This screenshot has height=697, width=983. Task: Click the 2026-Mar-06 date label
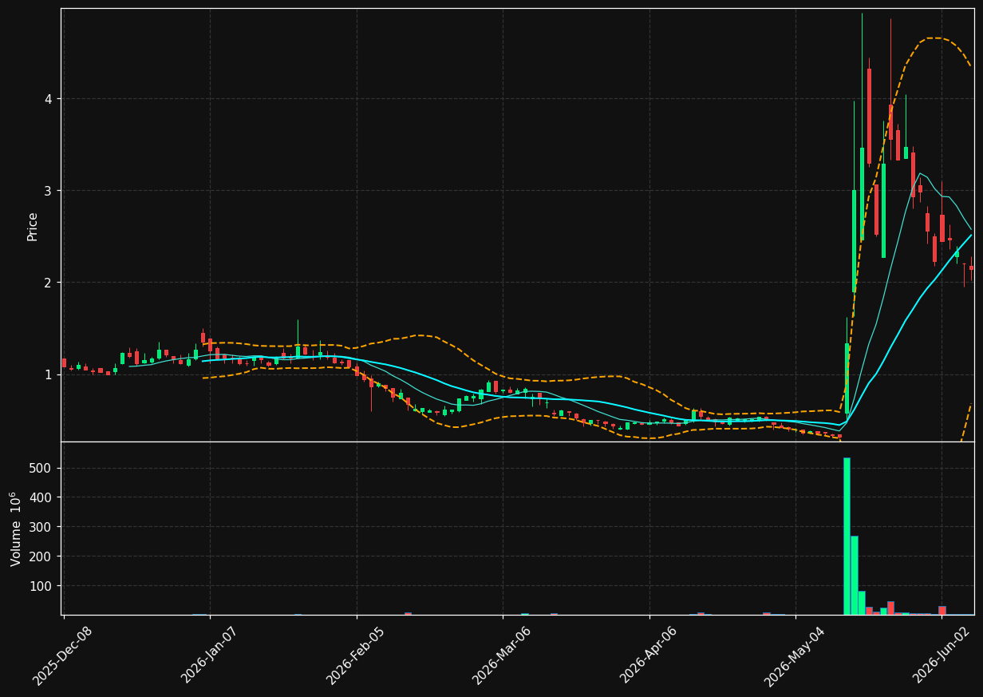(x=501, y=655)
